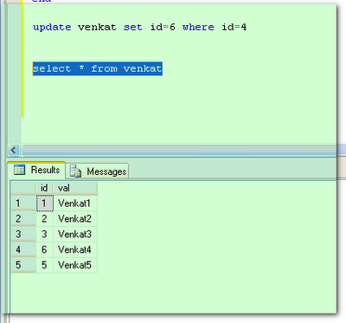Select row header 5 in results
The image size is (346, 323).
click(23, 265)
